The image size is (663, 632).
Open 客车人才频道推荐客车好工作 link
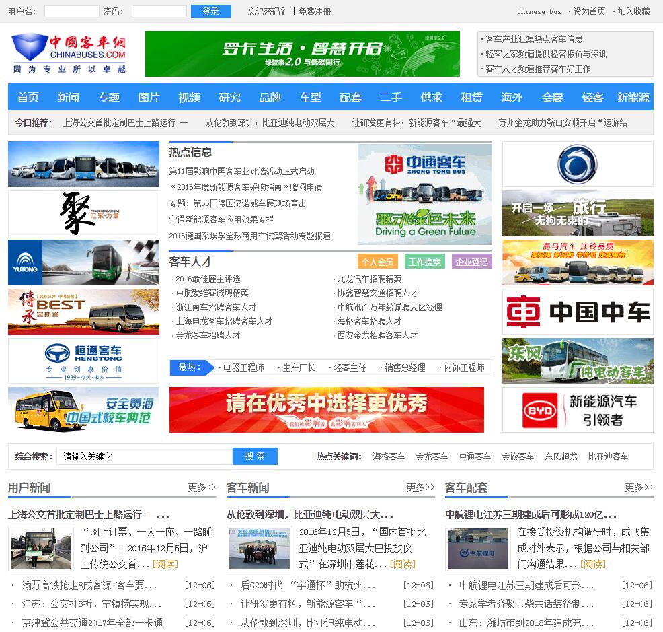coord(538,69)
